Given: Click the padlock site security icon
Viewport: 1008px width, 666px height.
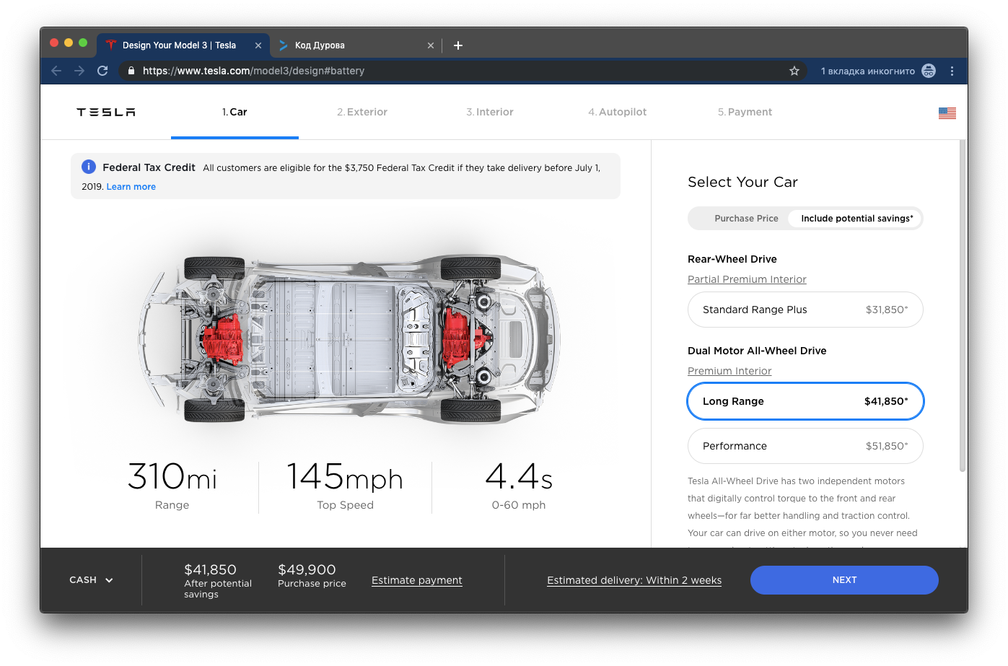Looking at the screenshot, I should click(131, 71).
